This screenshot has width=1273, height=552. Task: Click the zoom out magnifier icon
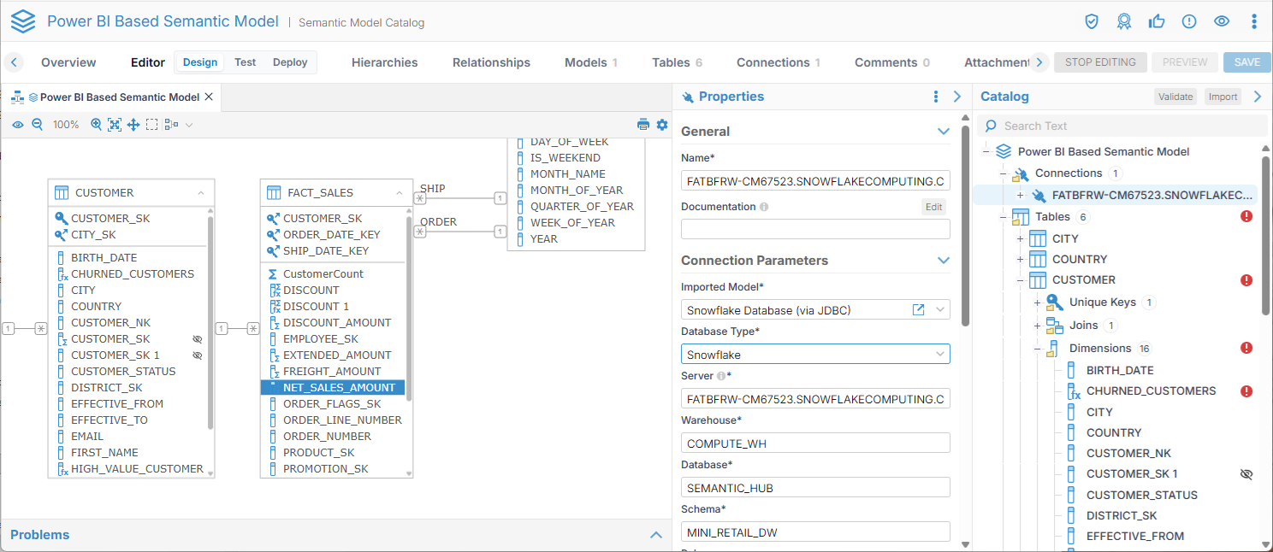point(37,125)
